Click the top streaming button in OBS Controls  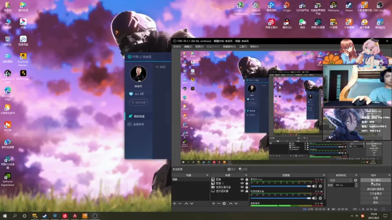coord(375,180)
